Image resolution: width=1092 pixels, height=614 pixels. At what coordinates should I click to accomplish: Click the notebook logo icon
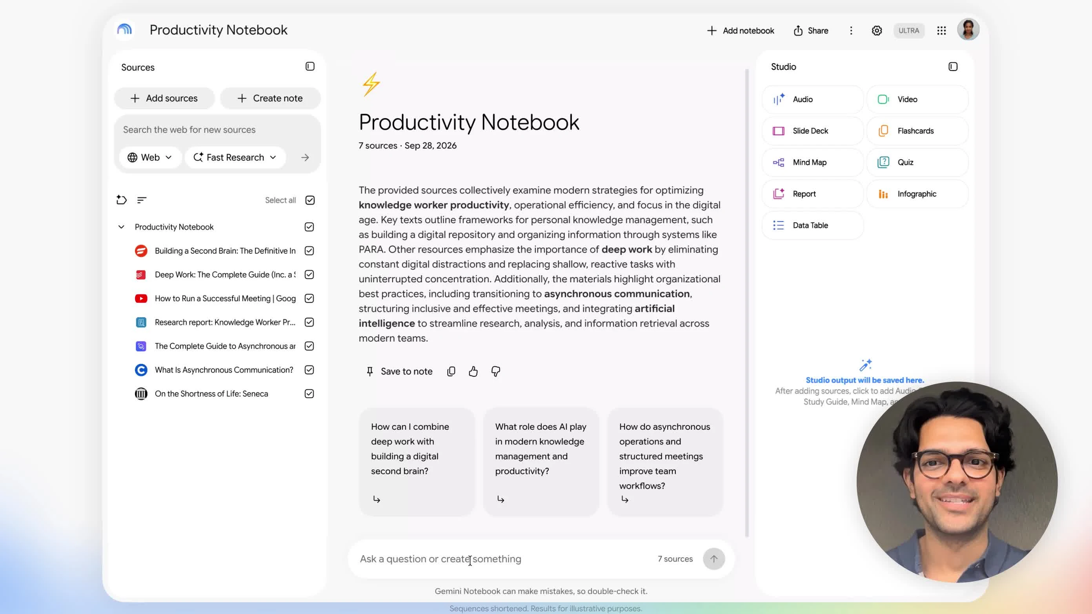124,30
